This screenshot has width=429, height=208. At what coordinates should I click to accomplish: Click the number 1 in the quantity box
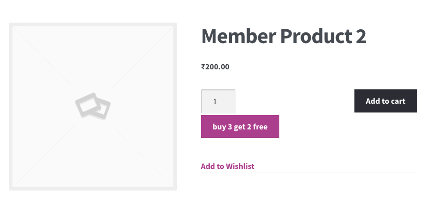point(215,102)
